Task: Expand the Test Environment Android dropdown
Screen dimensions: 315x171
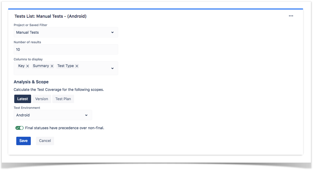Action: point(86,115)
